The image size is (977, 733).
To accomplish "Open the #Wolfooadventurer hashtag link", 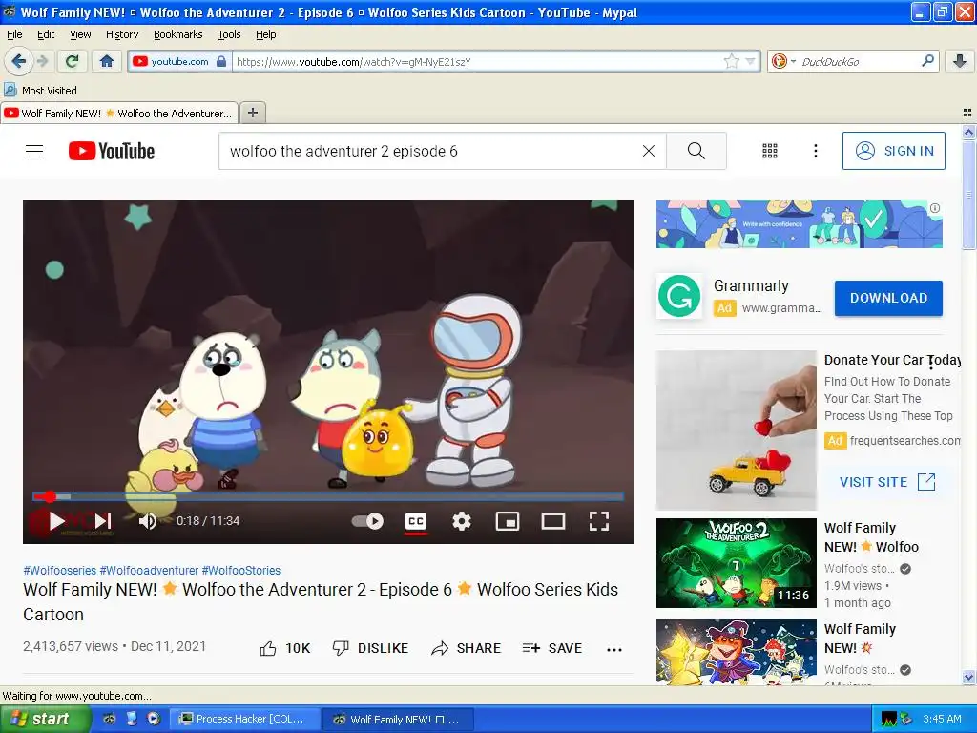I will [x=149, y=571].
